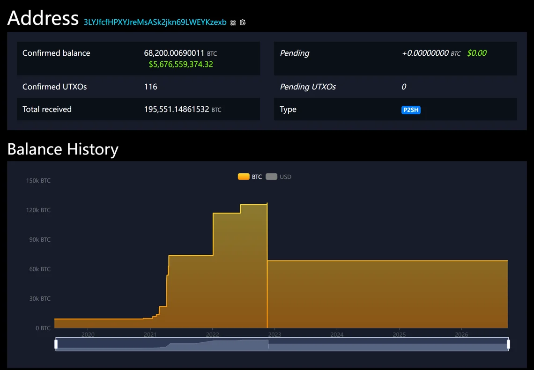Grab the left range slider handle
Viewport: 534px width, 370px height.
[56, 344]
